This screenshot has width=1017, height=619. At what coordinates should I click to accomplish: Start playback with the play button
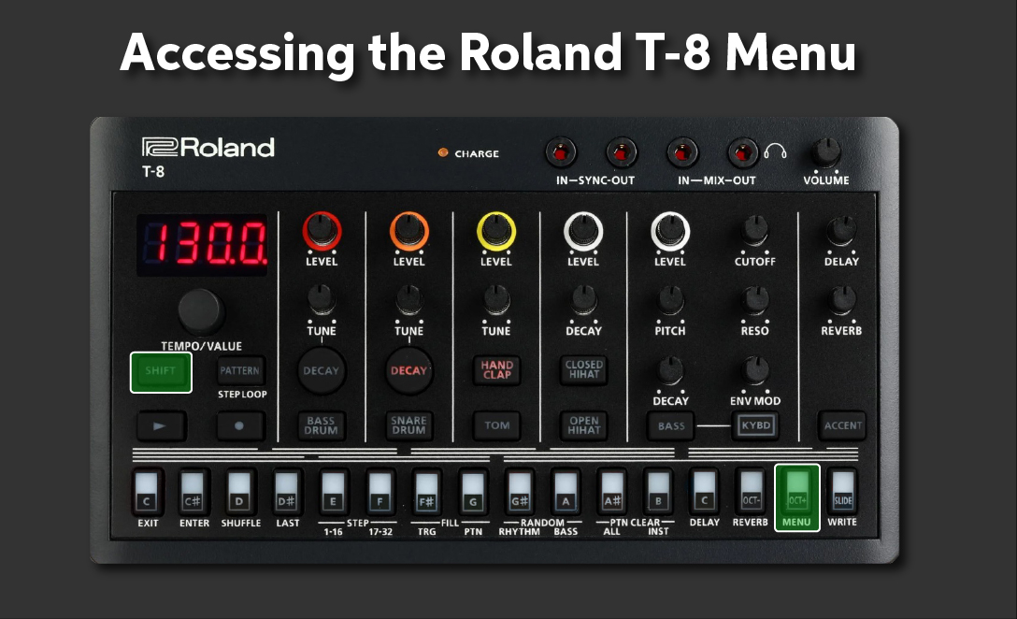160,426
